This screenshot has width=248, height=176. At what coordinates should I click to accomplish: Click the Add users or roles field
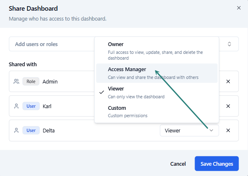click(51, 44)
